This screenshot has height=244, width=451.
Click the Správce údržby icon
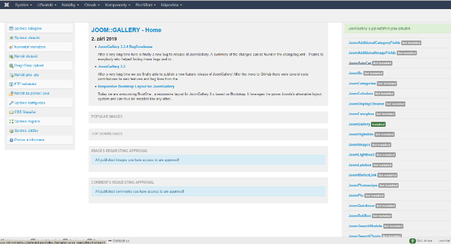click(11, 131)
